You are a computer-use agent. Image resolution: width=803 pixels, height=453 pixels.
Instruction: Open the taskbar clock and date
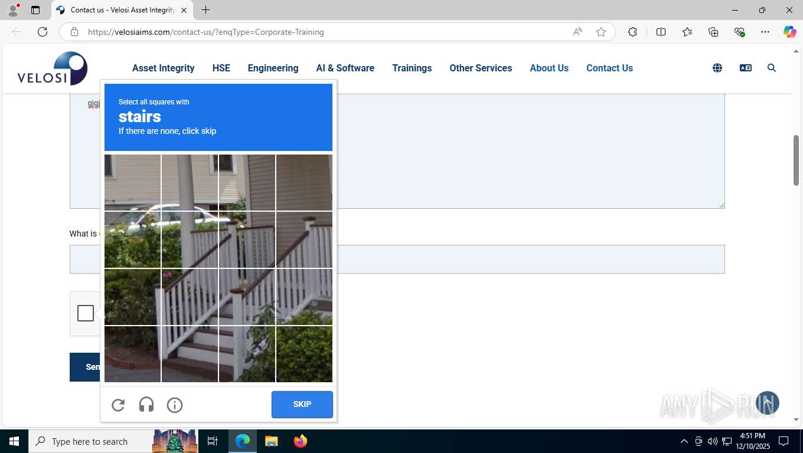(x=753, y=441)
